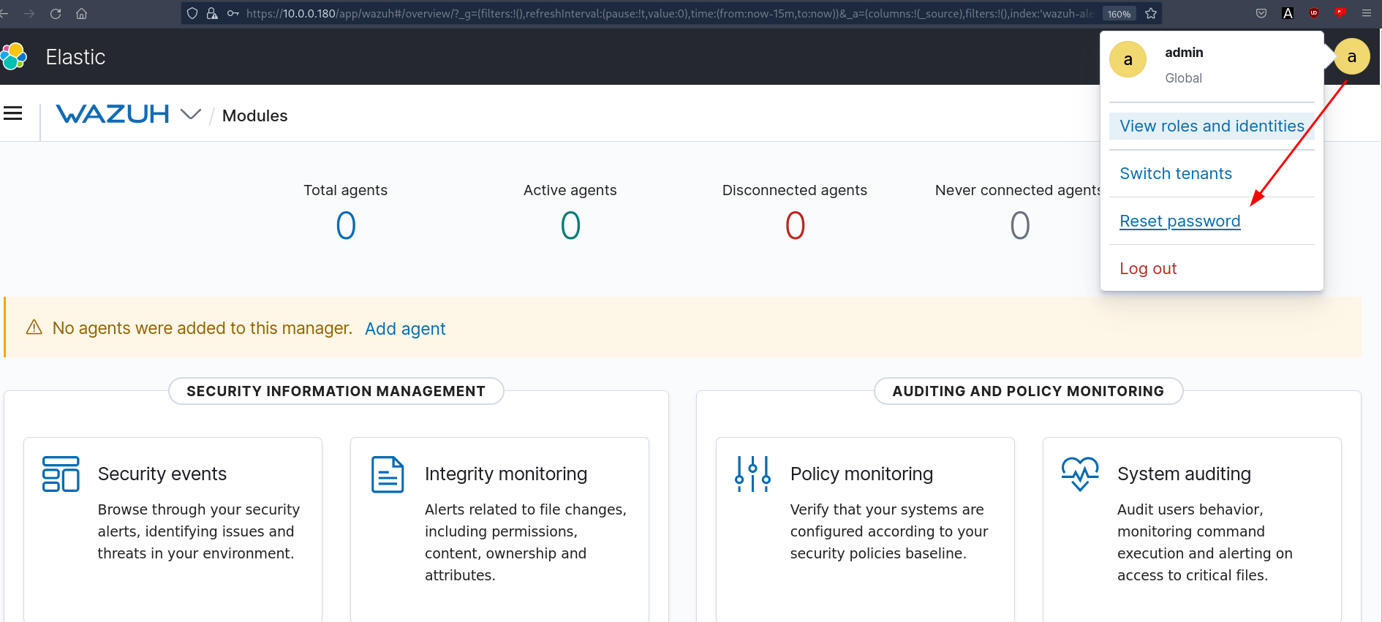The image size is (1382, 622).
Task: Click the site security padlock icon
Action: (x=212, y=13)
